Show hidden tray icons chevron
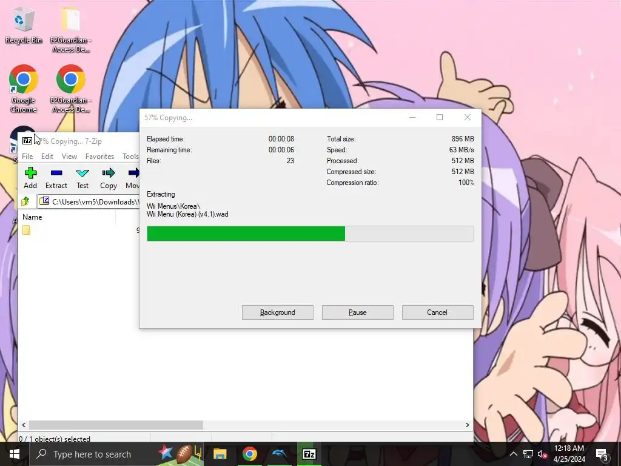The image size is (621, 466). coord(513,454)
